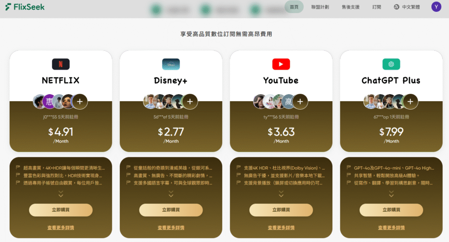Viewport: 449px width, 242px height.
Task: Click 立即購買 for NETFLIX
Action: coord(61,210)
